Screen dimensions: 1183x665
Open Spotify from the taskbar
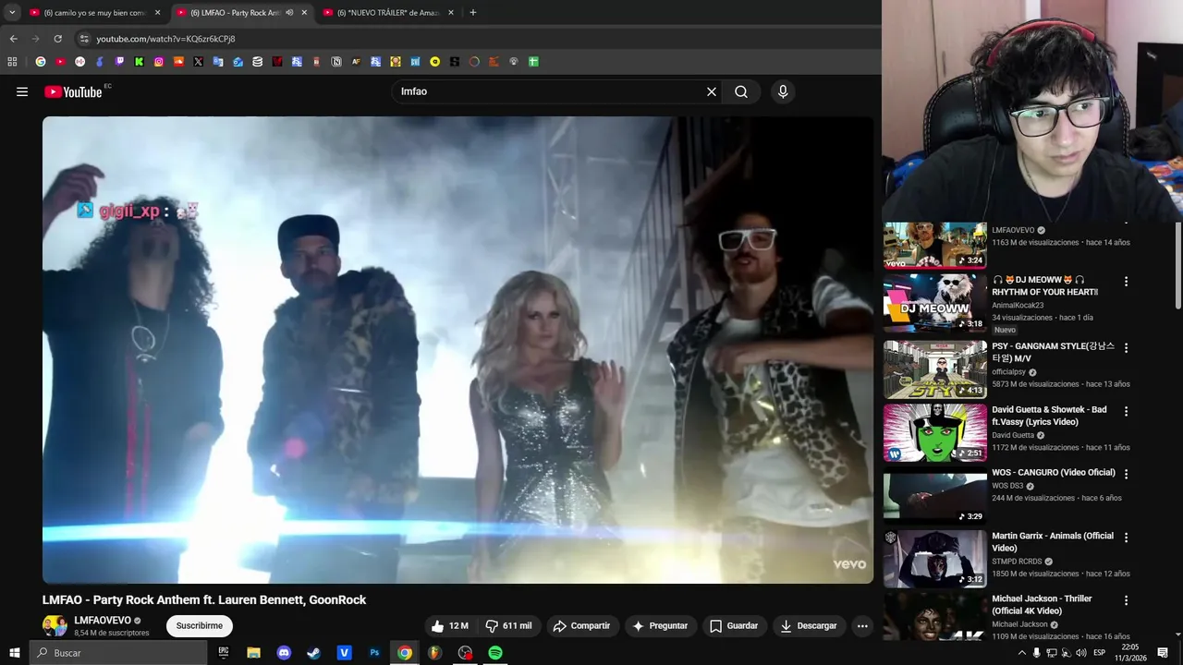(x=495, y=653)
